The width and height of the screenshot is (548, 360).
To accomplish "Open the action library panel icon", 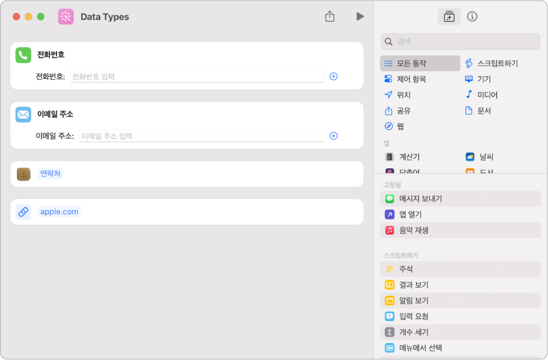I will tap(449, 16).
